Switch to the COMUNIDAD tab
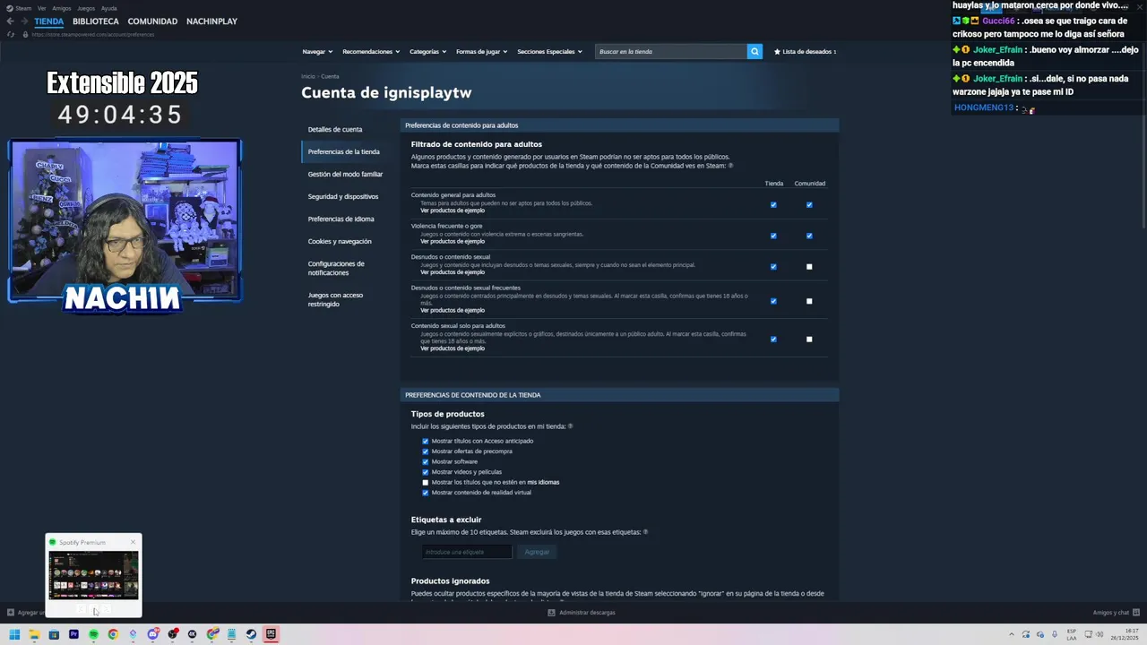The height and width of the screenshot is (645, 1147). pos(152,21)
